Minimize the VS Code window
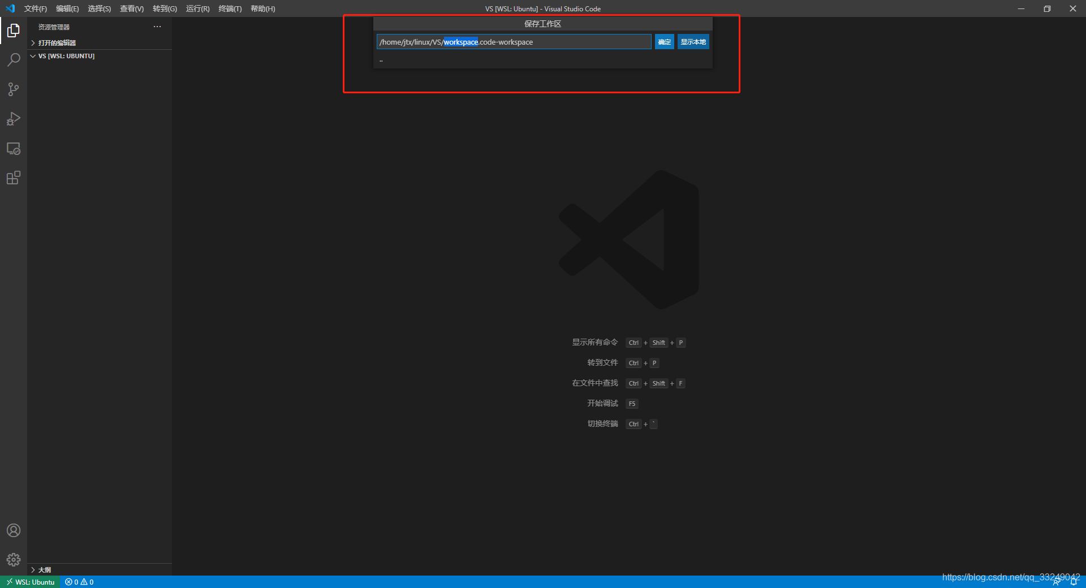This screenshot has width=1086, height=588. (x=1021, y=8)
